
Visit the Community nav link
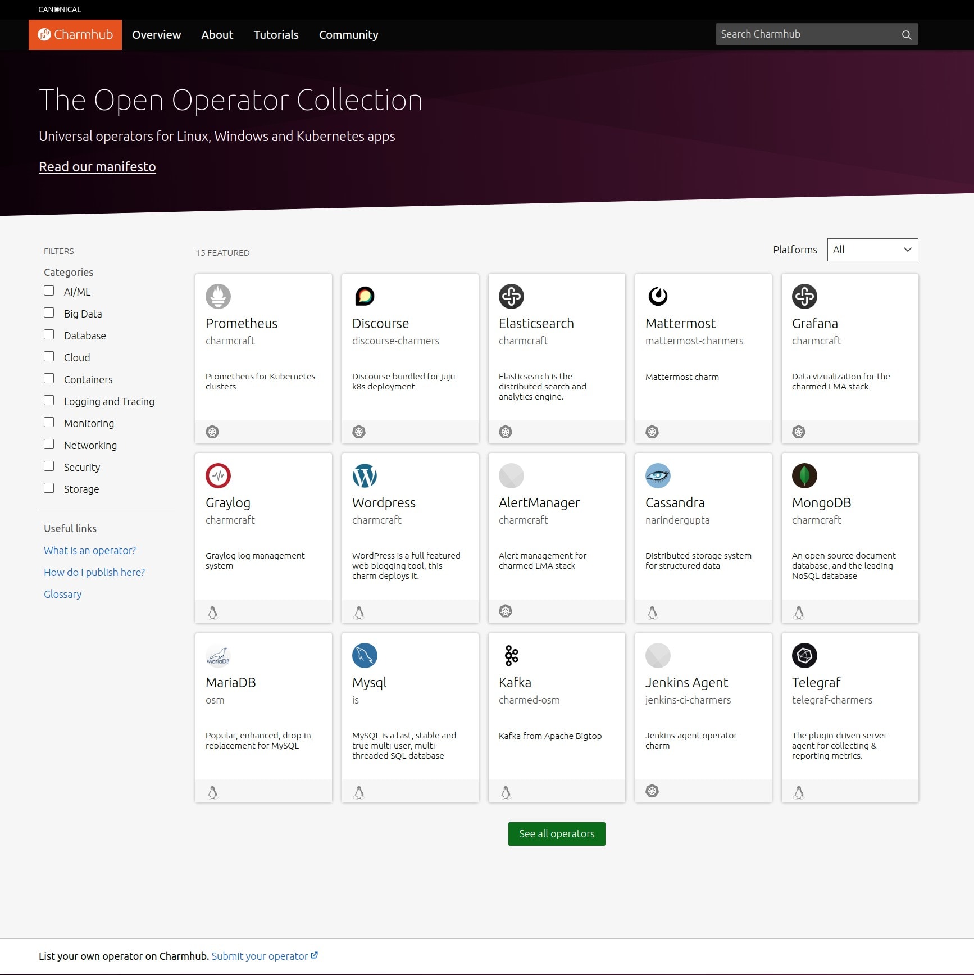coord(349,35)
